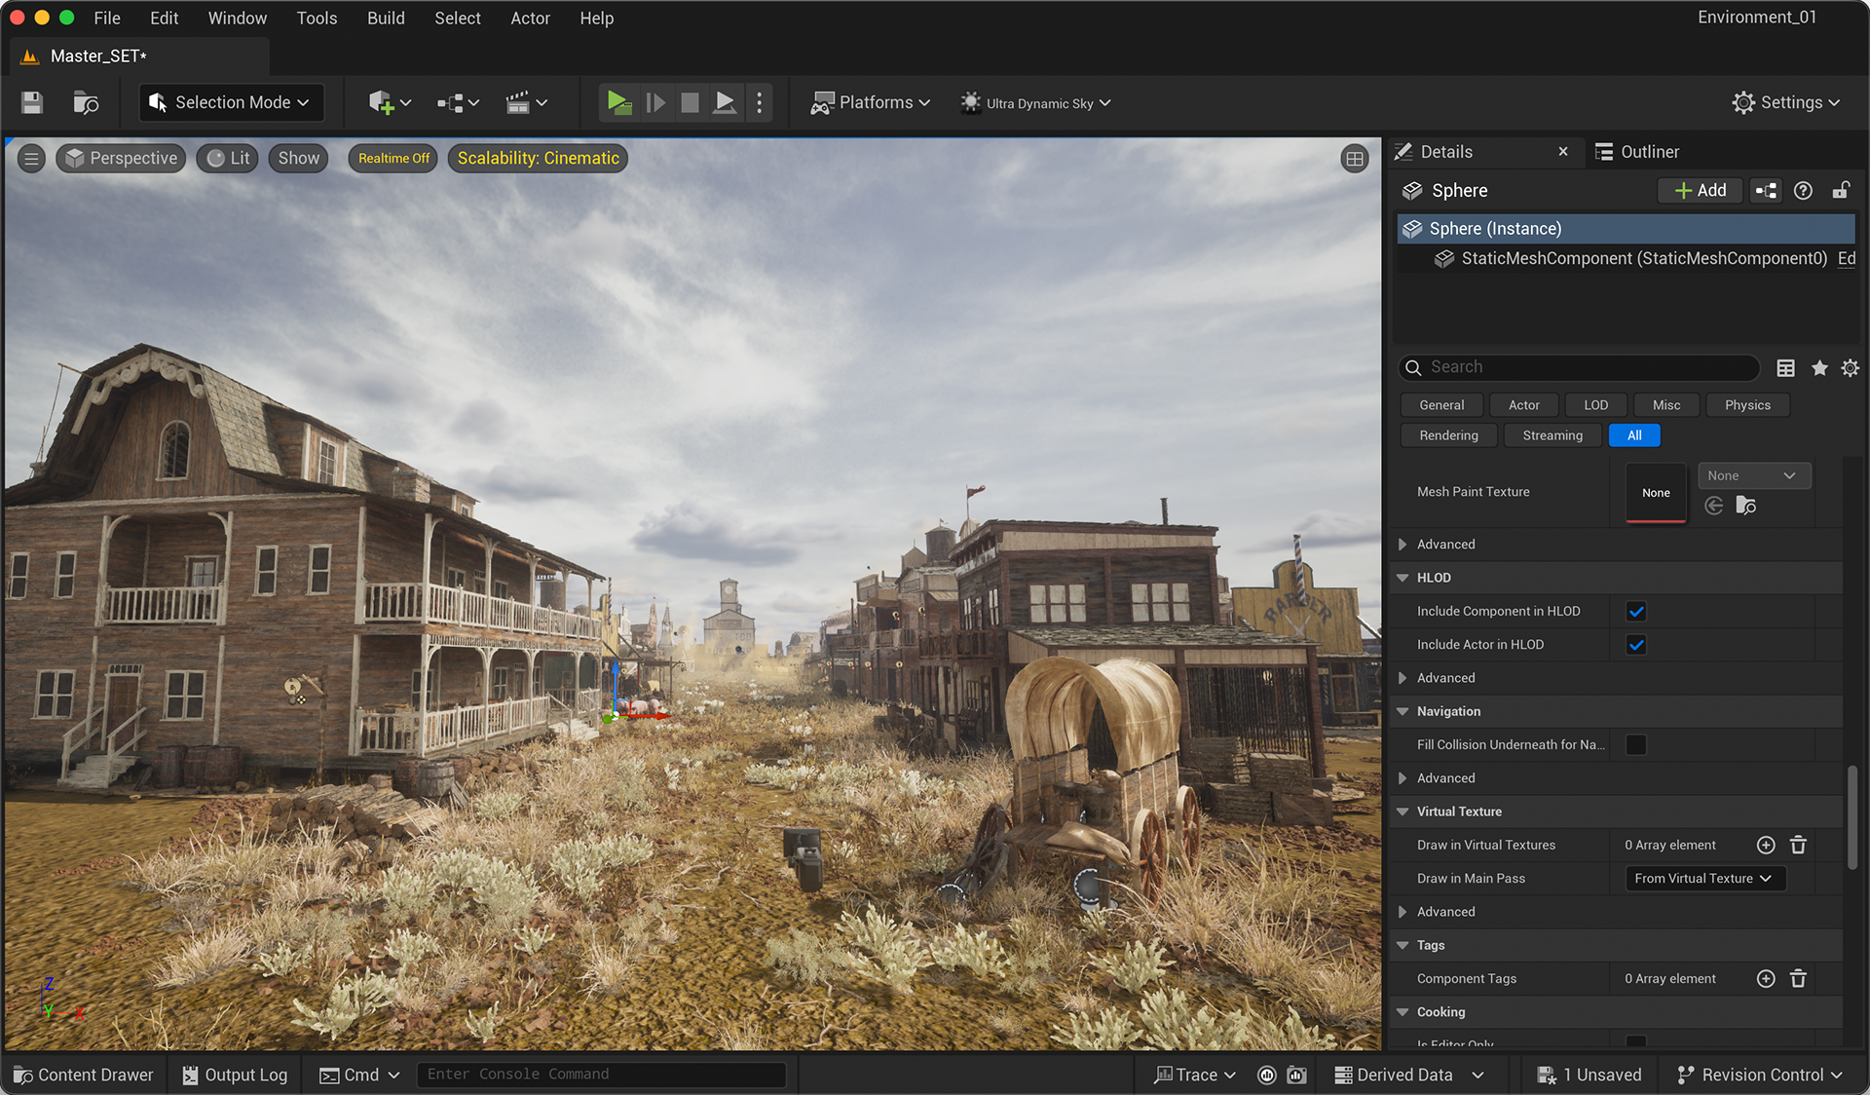Open the Selection Mode dropdown
The width and height of the screenshot is (1870, 1095).
pos(231,102)
